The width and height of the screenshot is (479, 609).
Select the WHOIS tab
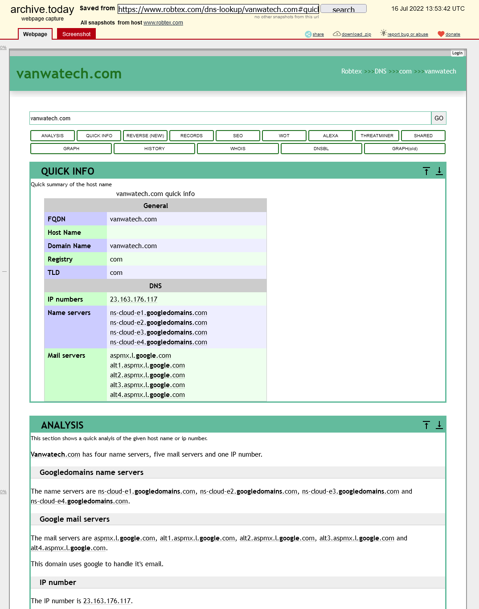(x=238, y=148)
